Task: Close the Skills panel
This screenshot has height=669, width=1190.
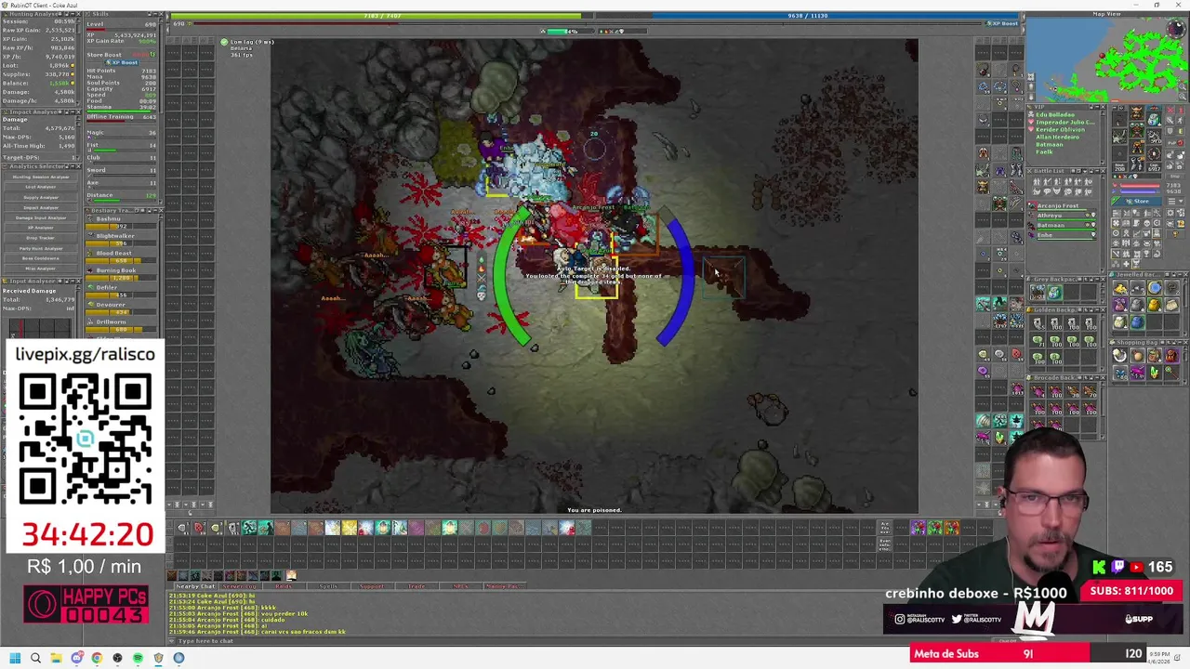Action: pyautogui.click(x=162, y=15)
